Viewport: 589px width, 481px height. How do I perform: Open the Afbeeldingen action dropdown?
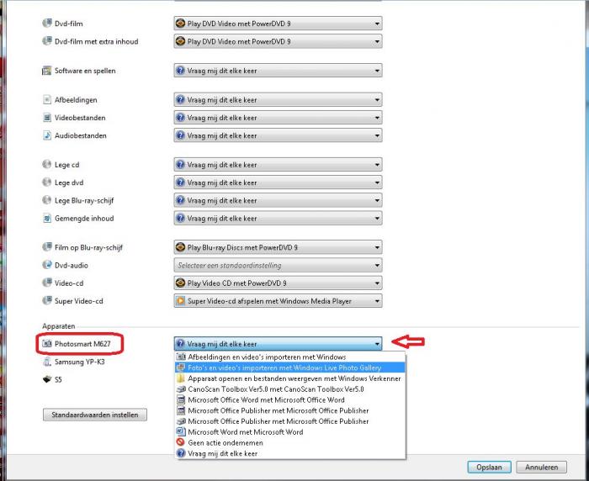pos(278,100)
